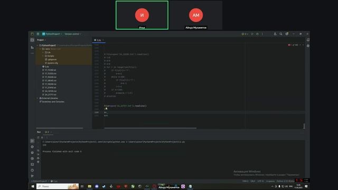Select .gitignore file in project tree

[x=51, y=60]
